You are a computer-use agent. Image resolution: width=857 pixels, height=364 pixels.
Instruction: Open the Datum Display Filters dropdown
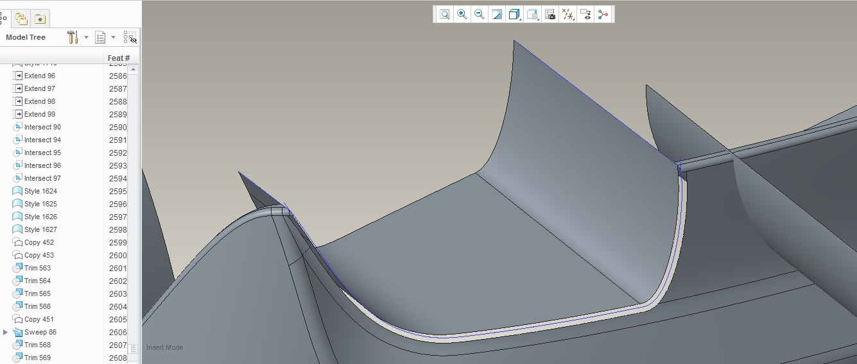tap(567, 15)
